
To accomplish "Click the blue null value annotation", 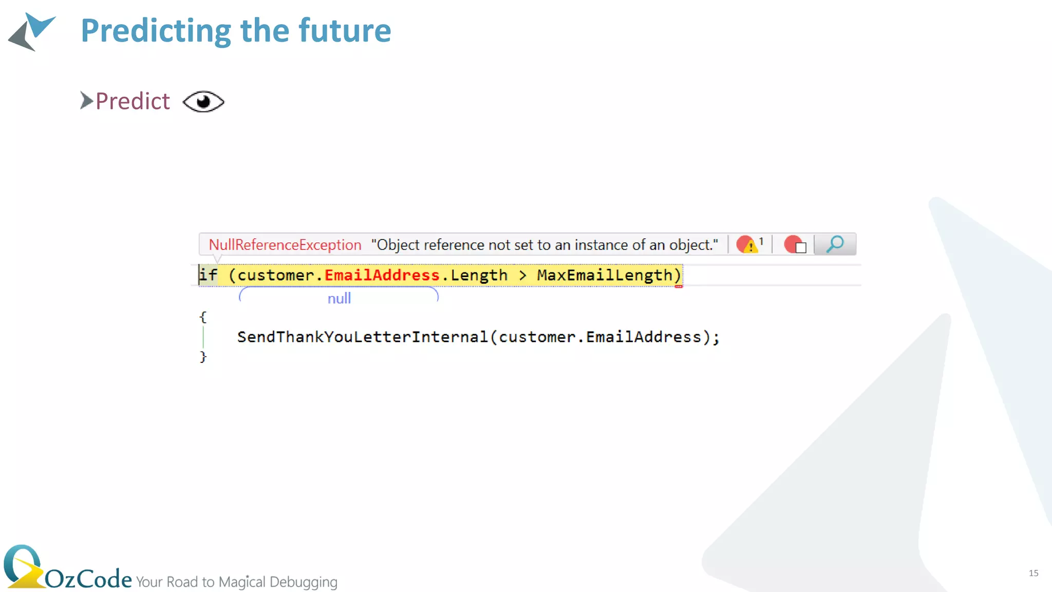I will [339, 299].
